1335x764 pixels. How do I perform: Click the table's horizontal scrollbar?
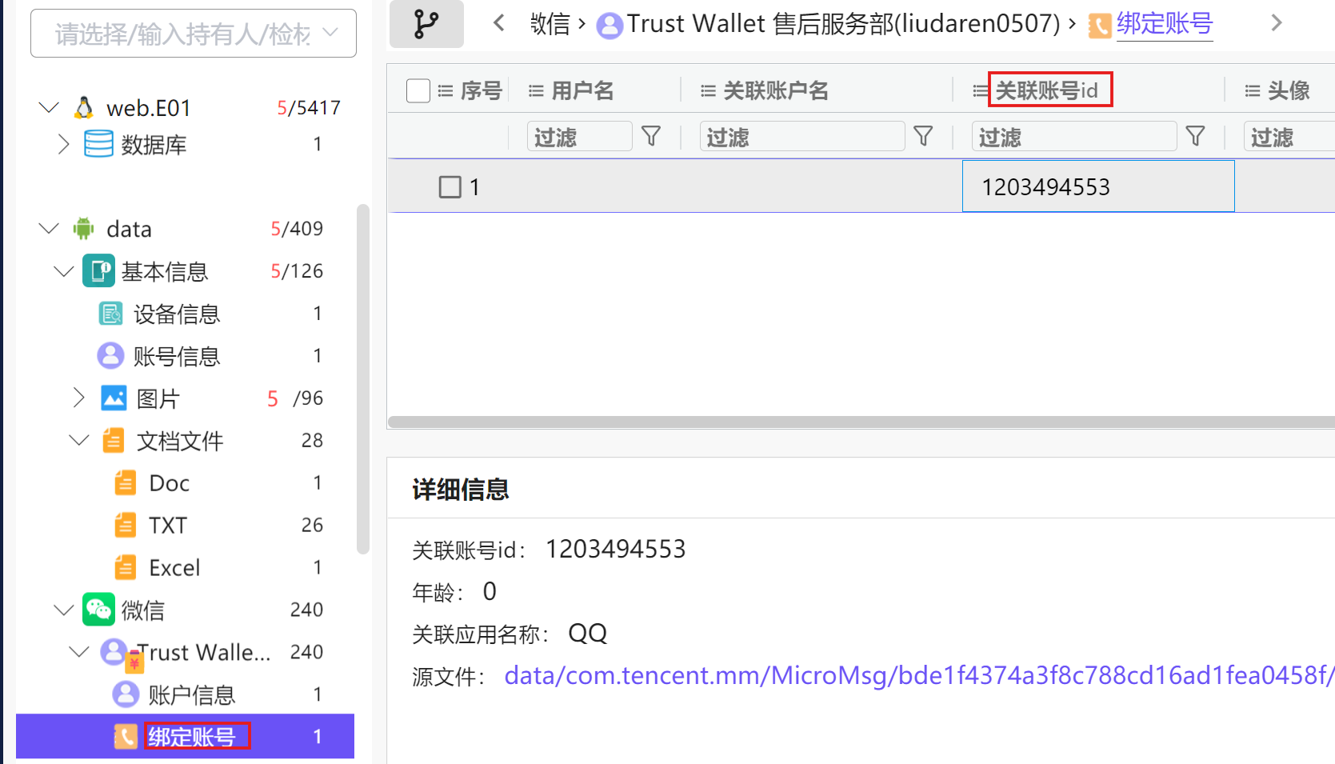coord(861,422)
